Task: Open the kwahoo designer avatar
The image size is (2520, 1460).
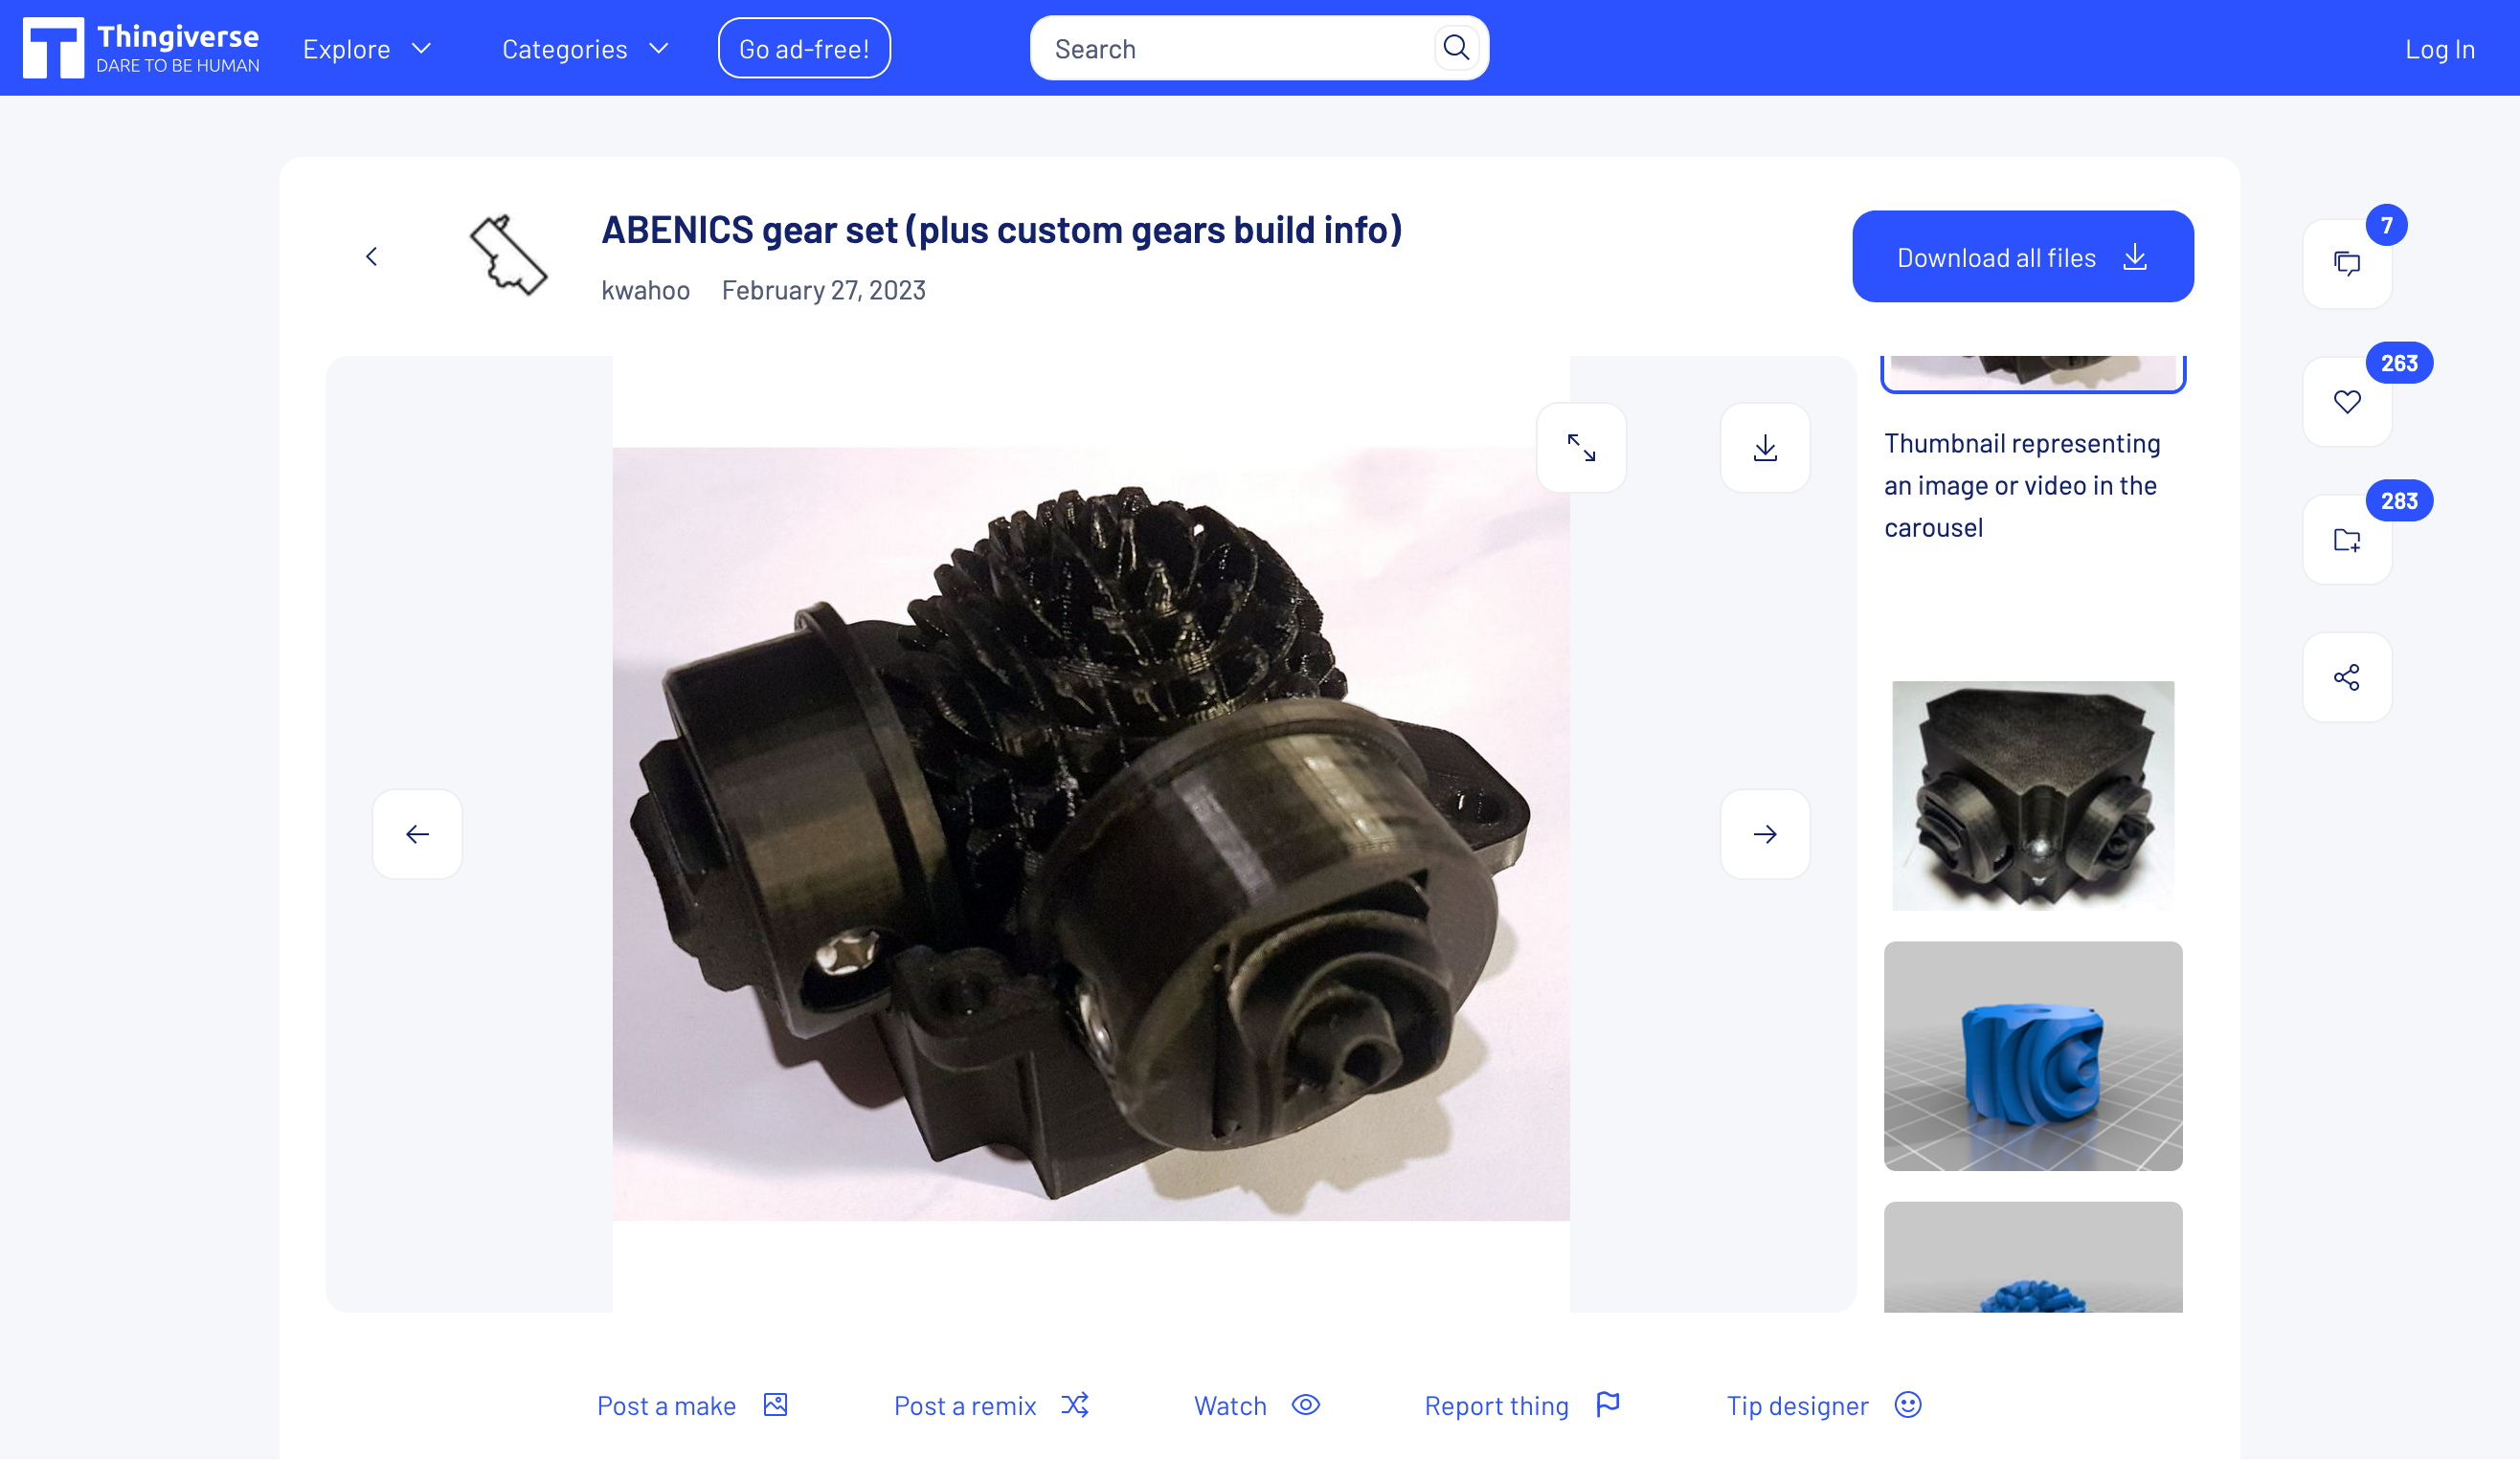Action: point(508,255)
